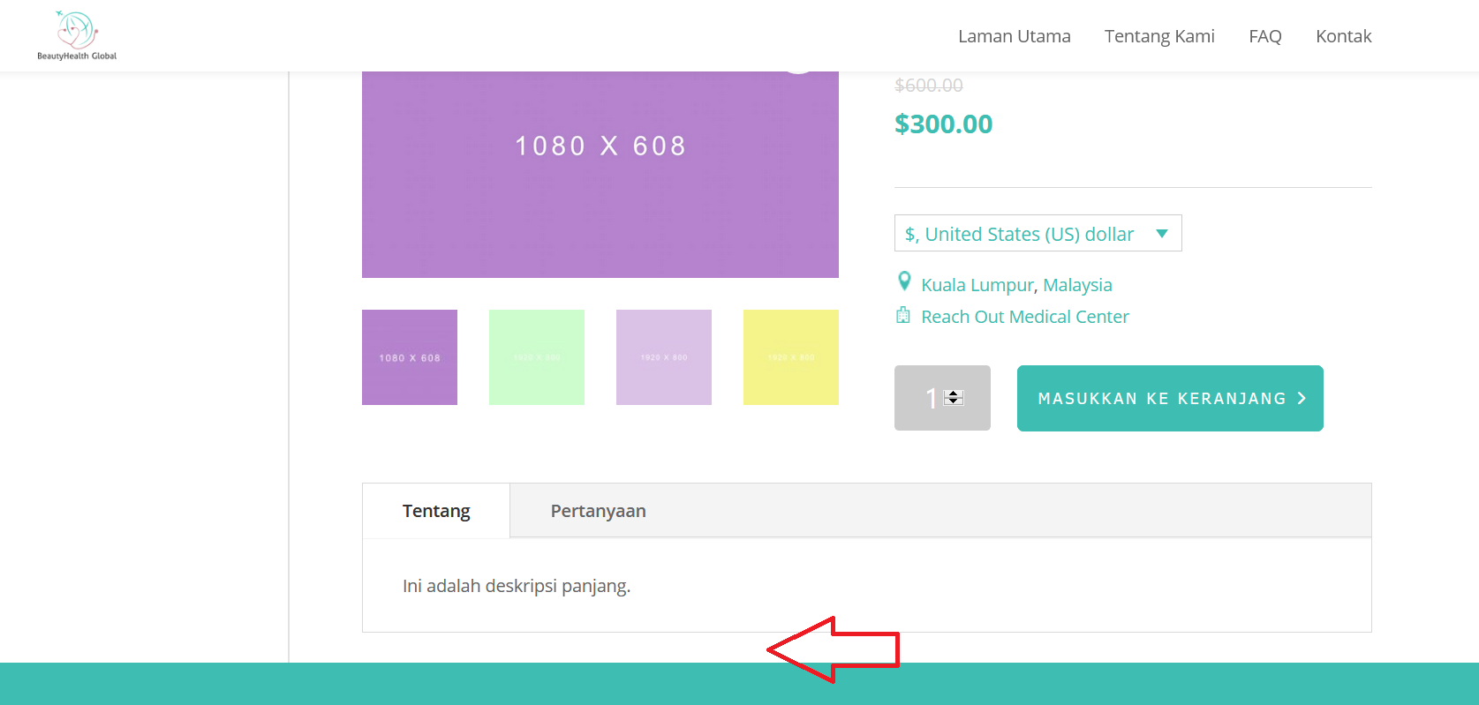Click the dropdown arrow in currency selector

click(x=1162, y=234)
